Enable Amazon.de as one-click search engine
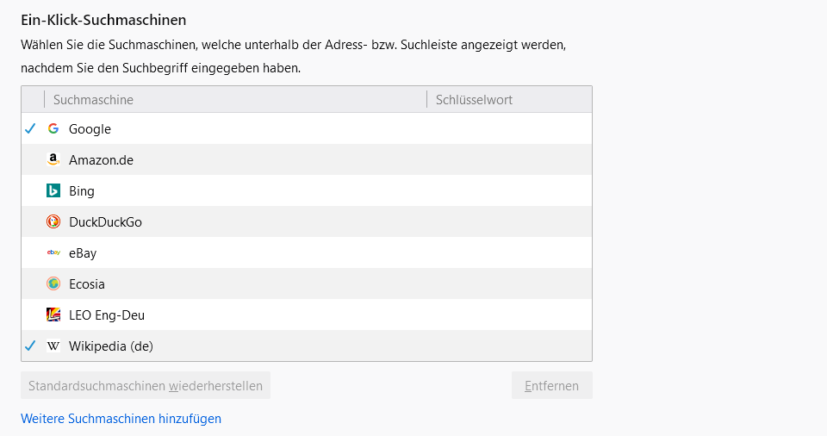 tap(31, 159)
